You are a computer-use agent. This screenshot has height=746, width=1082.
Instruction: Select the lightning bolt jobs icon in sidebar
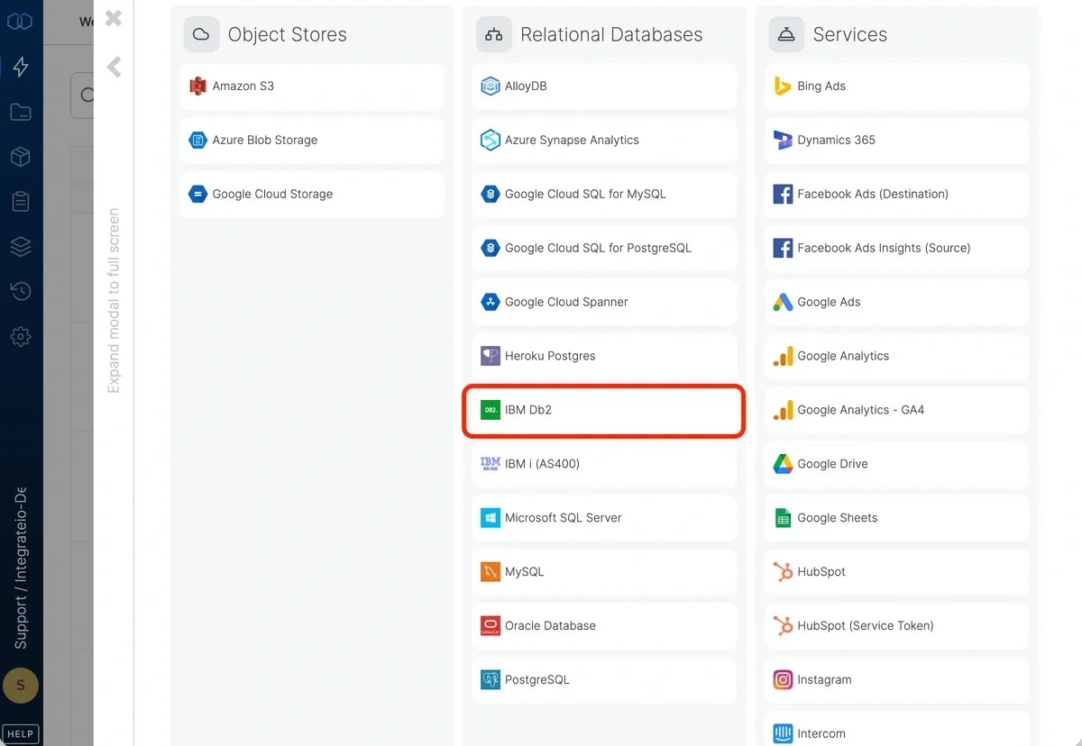pyautogui.click(x=20, y=66)
